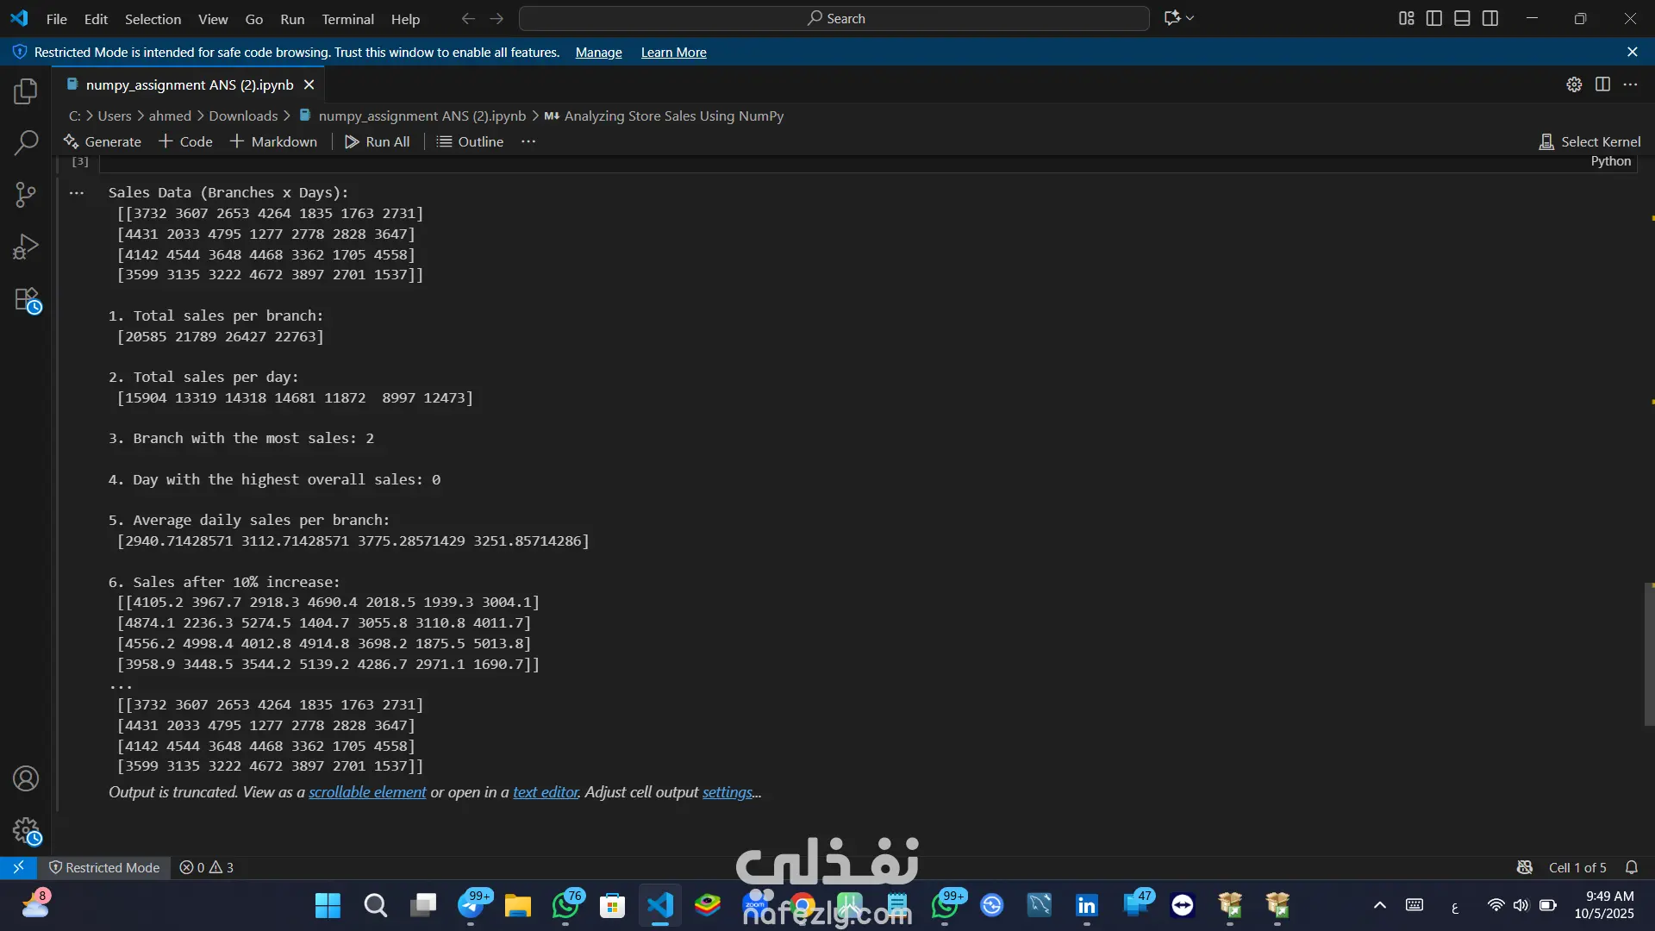Viewport: 1655px width, 931px height.
Task: Open Run and Debug view
Action: click(x=26, y=247)
